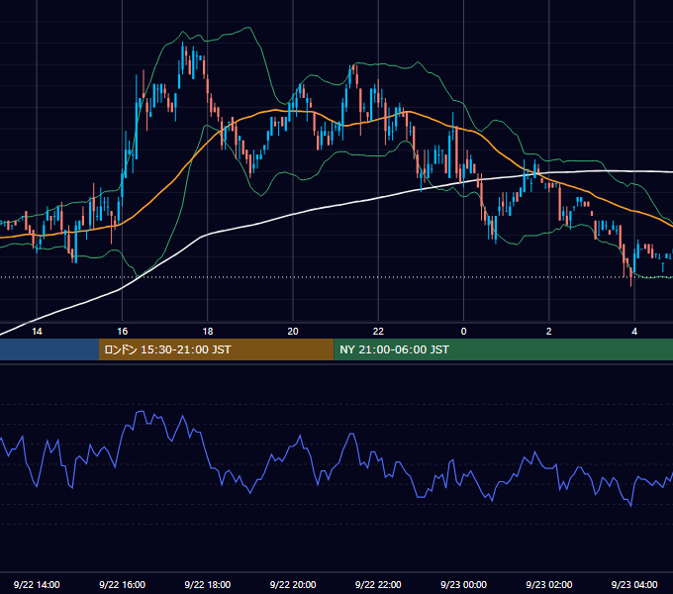673x594 pixels.
Task: Click the 9/23 04:00 time label
Action: 634,584
